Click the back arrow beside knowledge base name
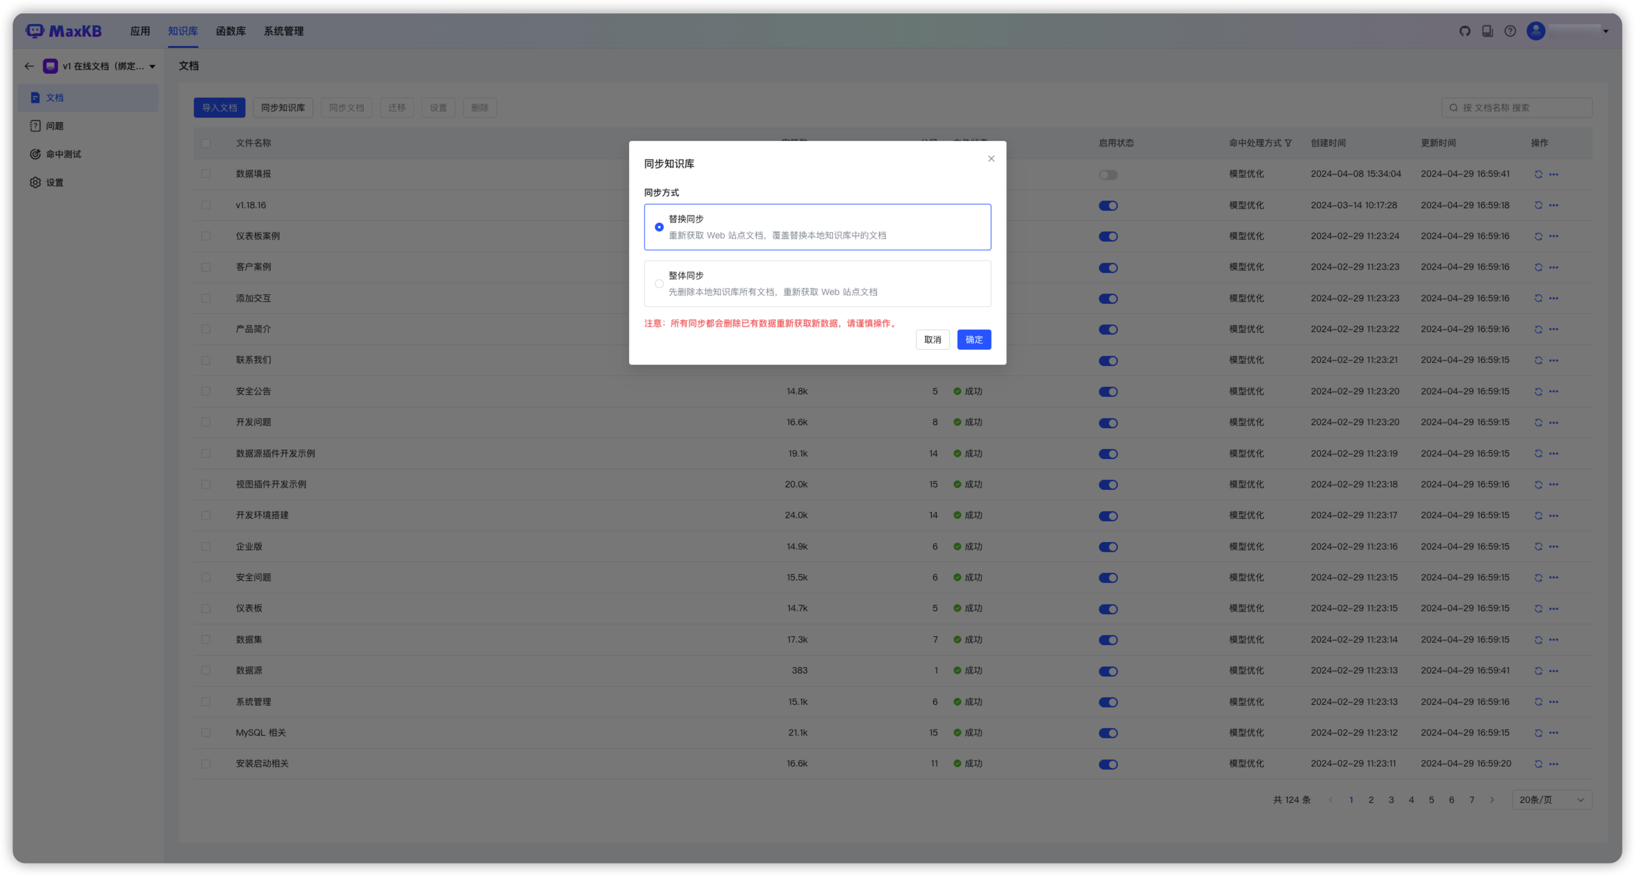 point(29,66)
